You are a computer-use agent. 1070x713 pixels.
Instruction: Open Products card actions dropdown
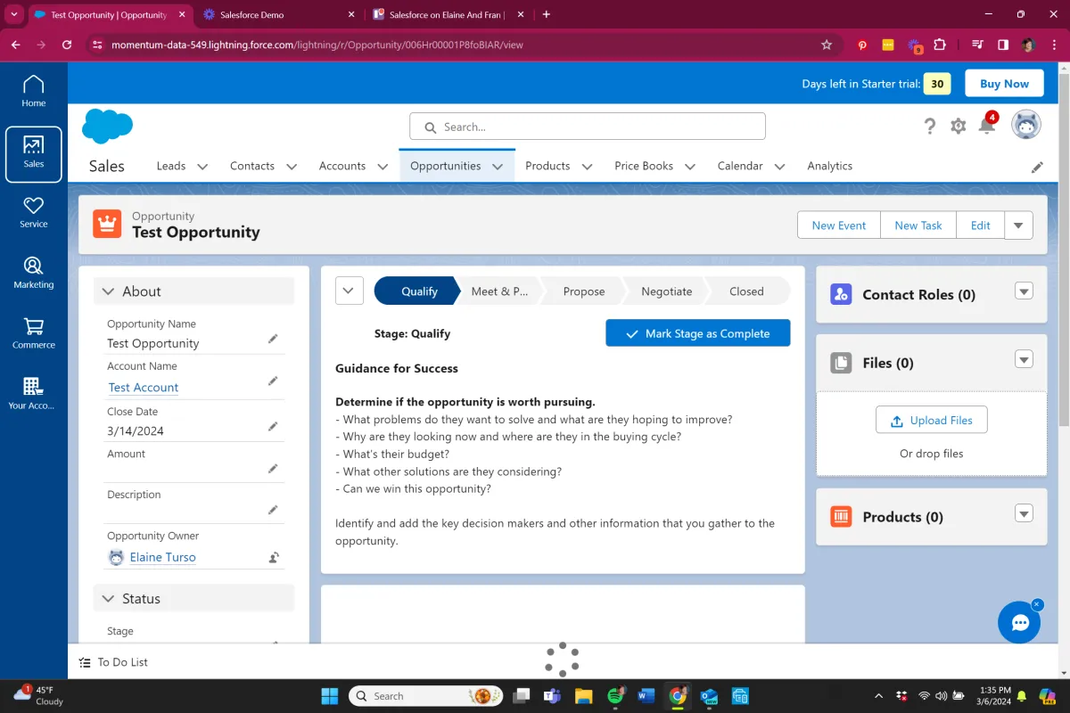1024,513
